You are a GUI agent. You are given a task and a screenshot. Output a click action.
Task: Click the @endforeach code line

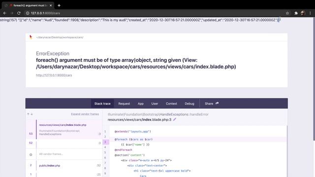(124, 150)
